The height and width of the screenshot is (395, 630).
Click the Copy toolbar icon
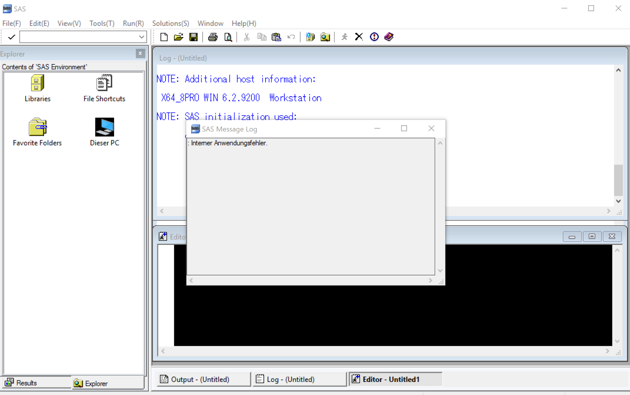(x=261, y=37)
